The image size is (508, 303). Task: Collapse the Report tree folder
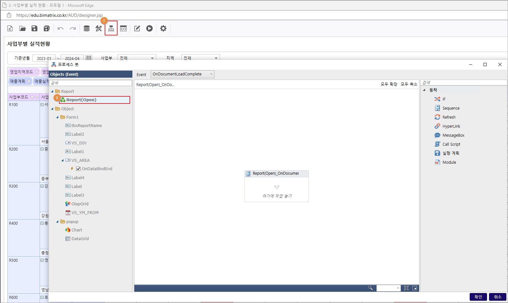tap(52, 92)
